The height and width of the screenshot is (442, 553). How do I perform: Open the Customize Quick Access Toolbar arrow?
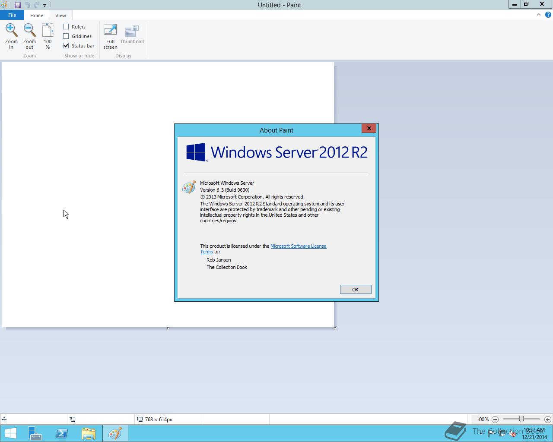[44, 6]
